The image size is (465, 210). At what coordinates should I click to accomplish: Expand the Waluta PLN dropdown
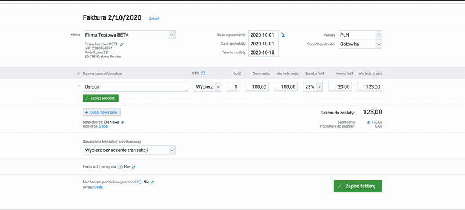[x=360, y=35]
